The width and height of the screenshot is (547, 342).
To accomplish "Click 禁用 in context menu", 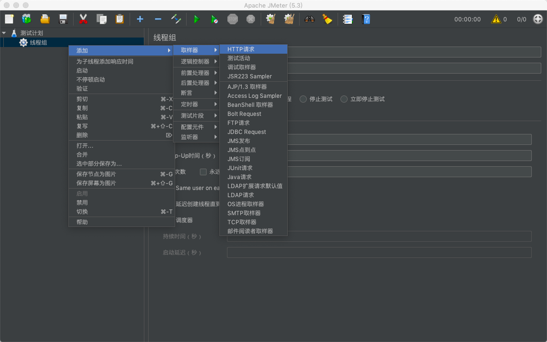I will 121,202.
